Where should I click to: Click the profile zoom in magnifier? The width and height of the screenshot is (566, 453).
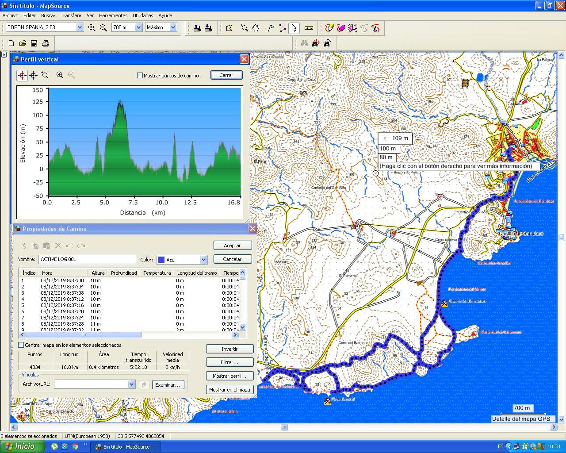click(x=60, y=75)
